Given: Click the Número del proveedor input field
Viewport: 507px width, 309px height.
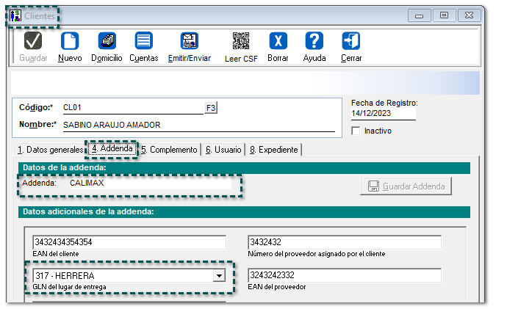Looking at the screenshot, I should pos(344,243).
